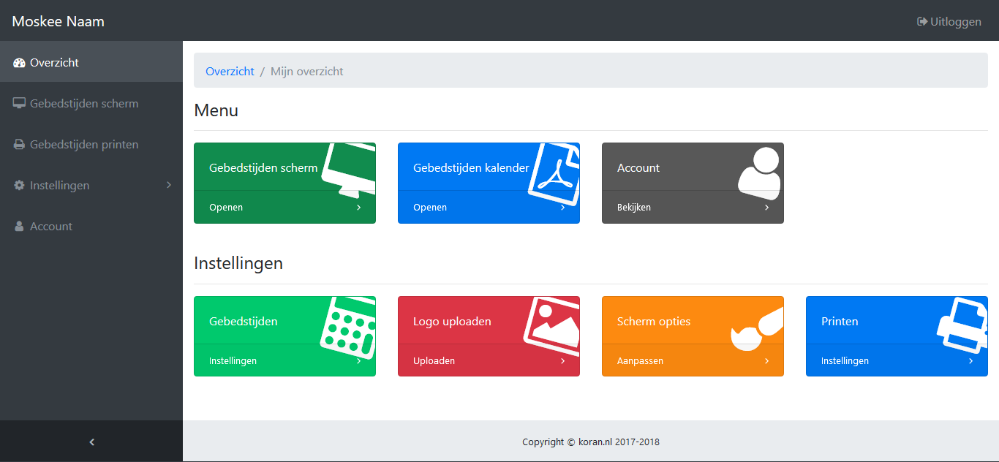Screen dimensions: 999x462
Task: Click the paintbrush icon on Scherm opties card
Action: (x=757, y=330)
